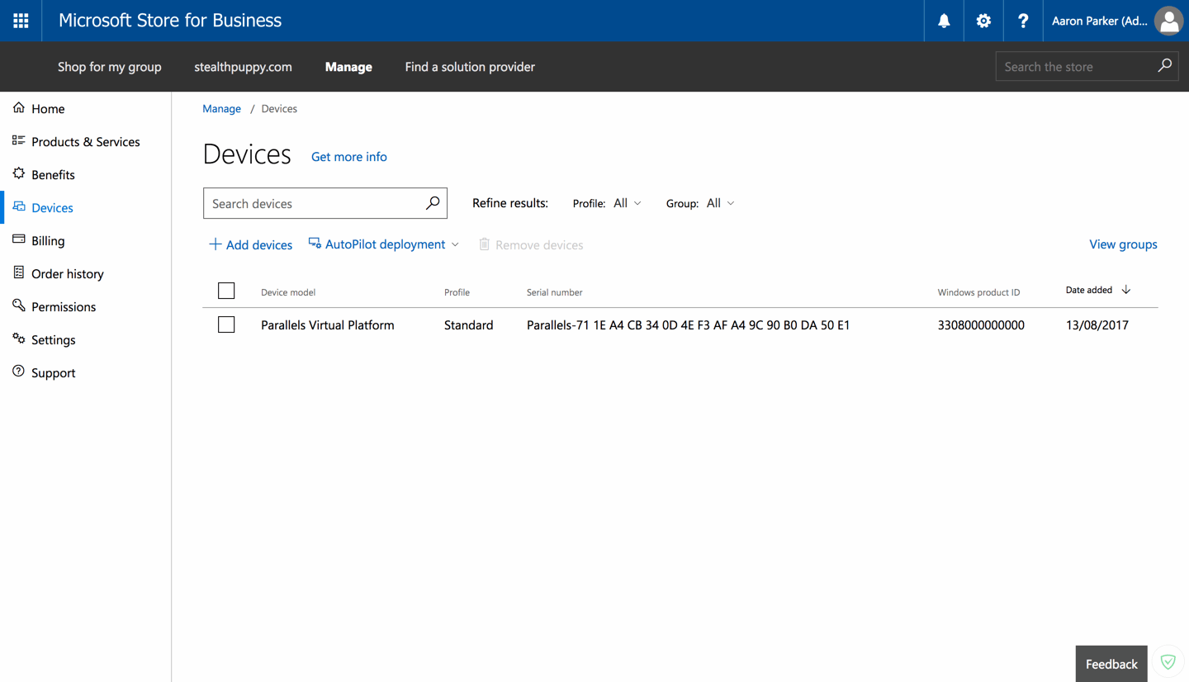The height and width of the screenshot is (682, 1189).
Task: Open the app launcher grid icon
Action: 20,21
